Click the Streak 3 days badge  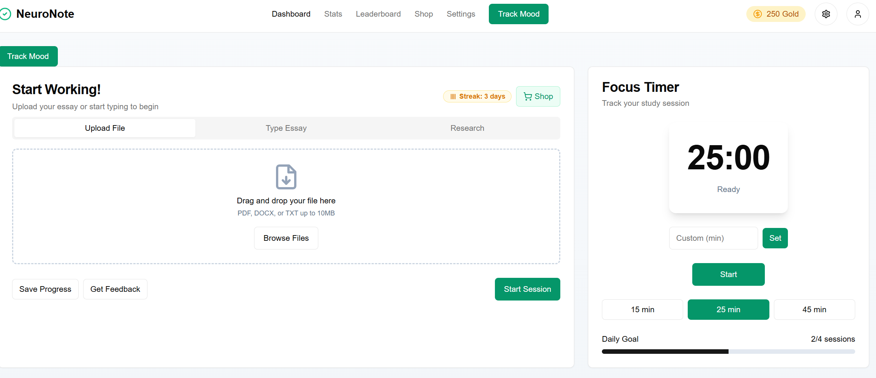click(477, 97)
